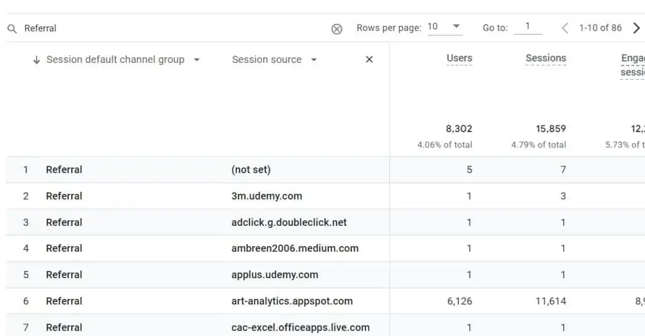Click the Go to page input field
The width and height of the screenshot is (645, 336).
click(528, 26)
